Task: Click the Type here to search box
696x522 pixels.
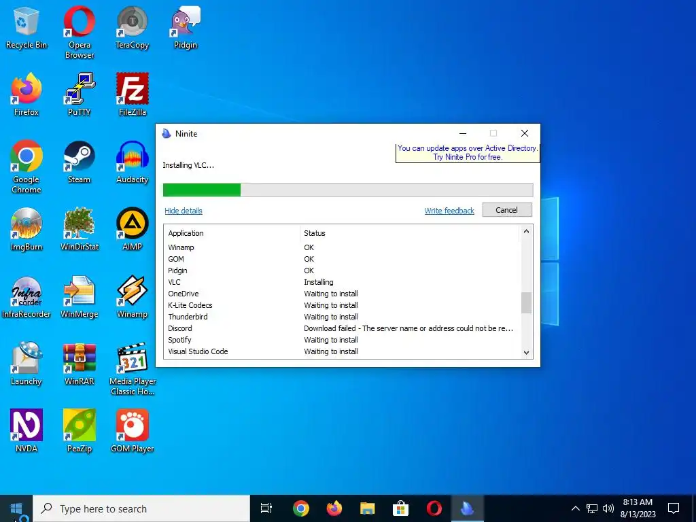Action: click(141, 508)
